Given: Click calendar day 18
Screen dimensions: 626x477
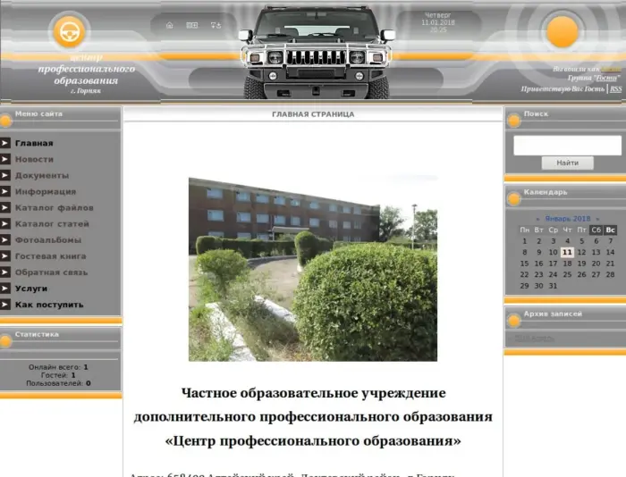Looking at the screenshot, I should 567,264.
